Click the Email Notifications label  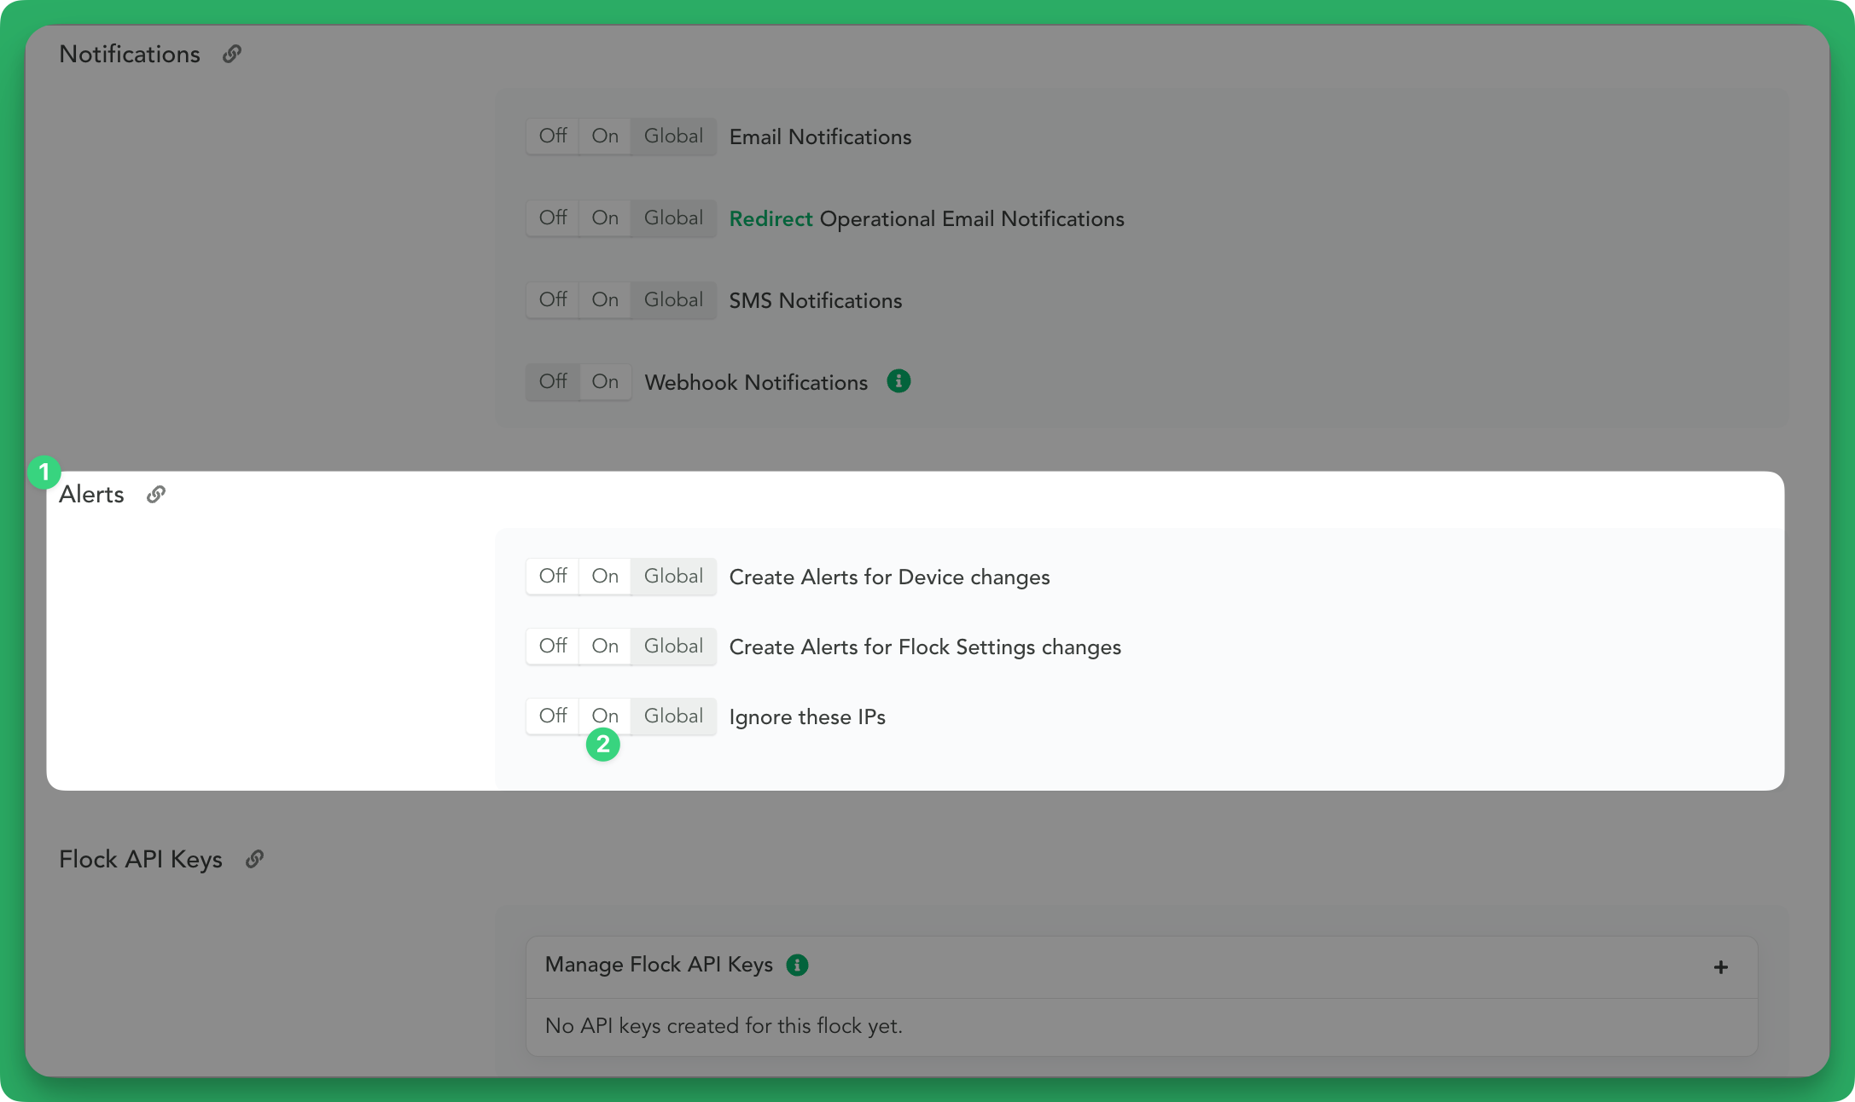click(820, 137)
